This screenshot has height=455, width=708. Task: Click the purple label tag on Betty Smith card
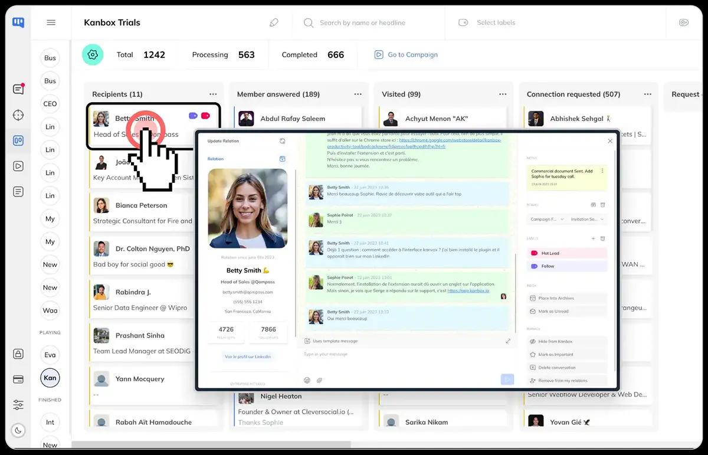(x=193, y=116)
